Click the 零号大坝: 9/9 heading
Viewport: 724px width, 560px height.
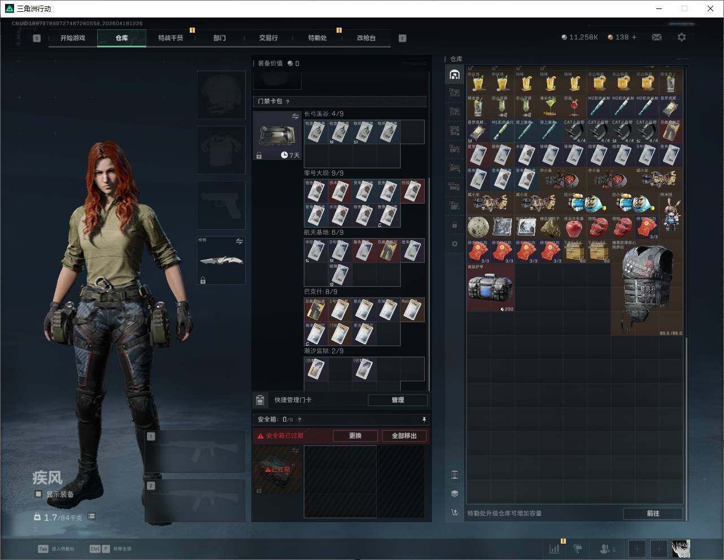point(324,173)
